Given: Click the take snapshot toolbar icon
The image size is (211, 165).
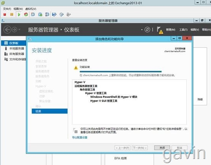Looking at the screenshot, I should [33, 14].
